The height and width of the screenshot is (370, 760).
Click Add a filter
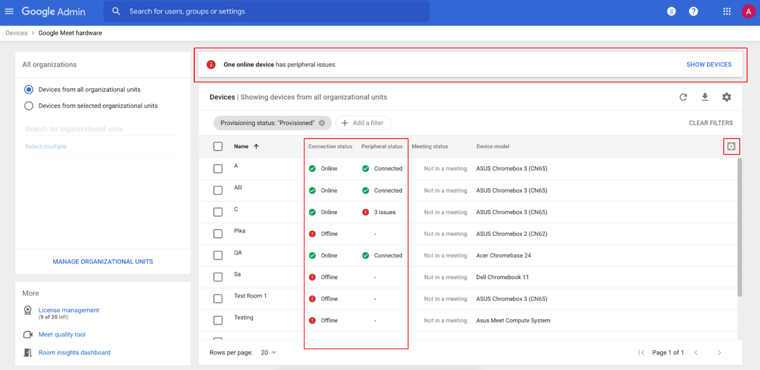click(x=363, y=123)
